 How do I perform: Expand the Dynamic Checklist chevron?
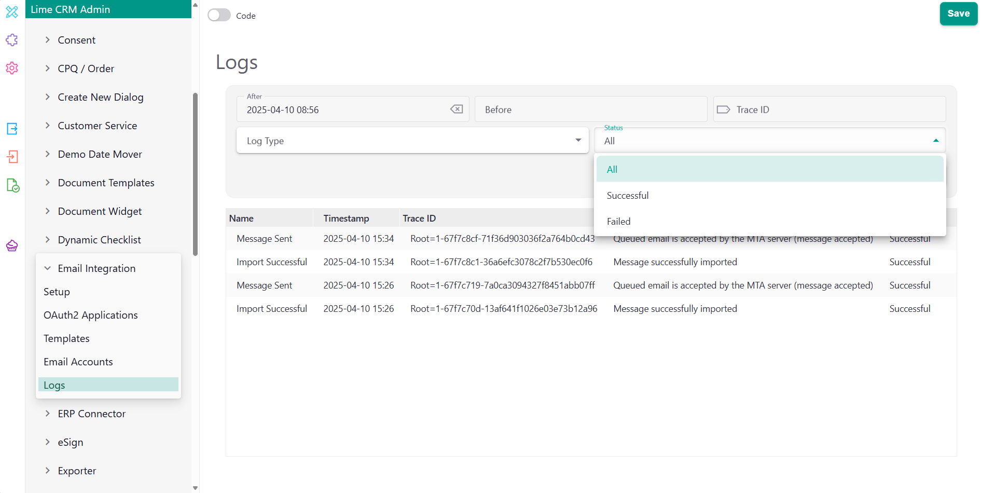pos(47,240)
